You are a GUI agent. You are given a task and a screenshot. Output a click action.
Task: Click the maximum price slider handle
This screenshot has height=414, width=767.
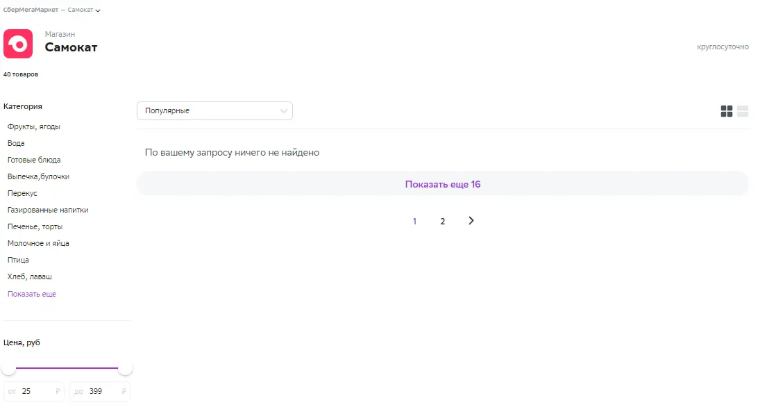click(125, 367)
